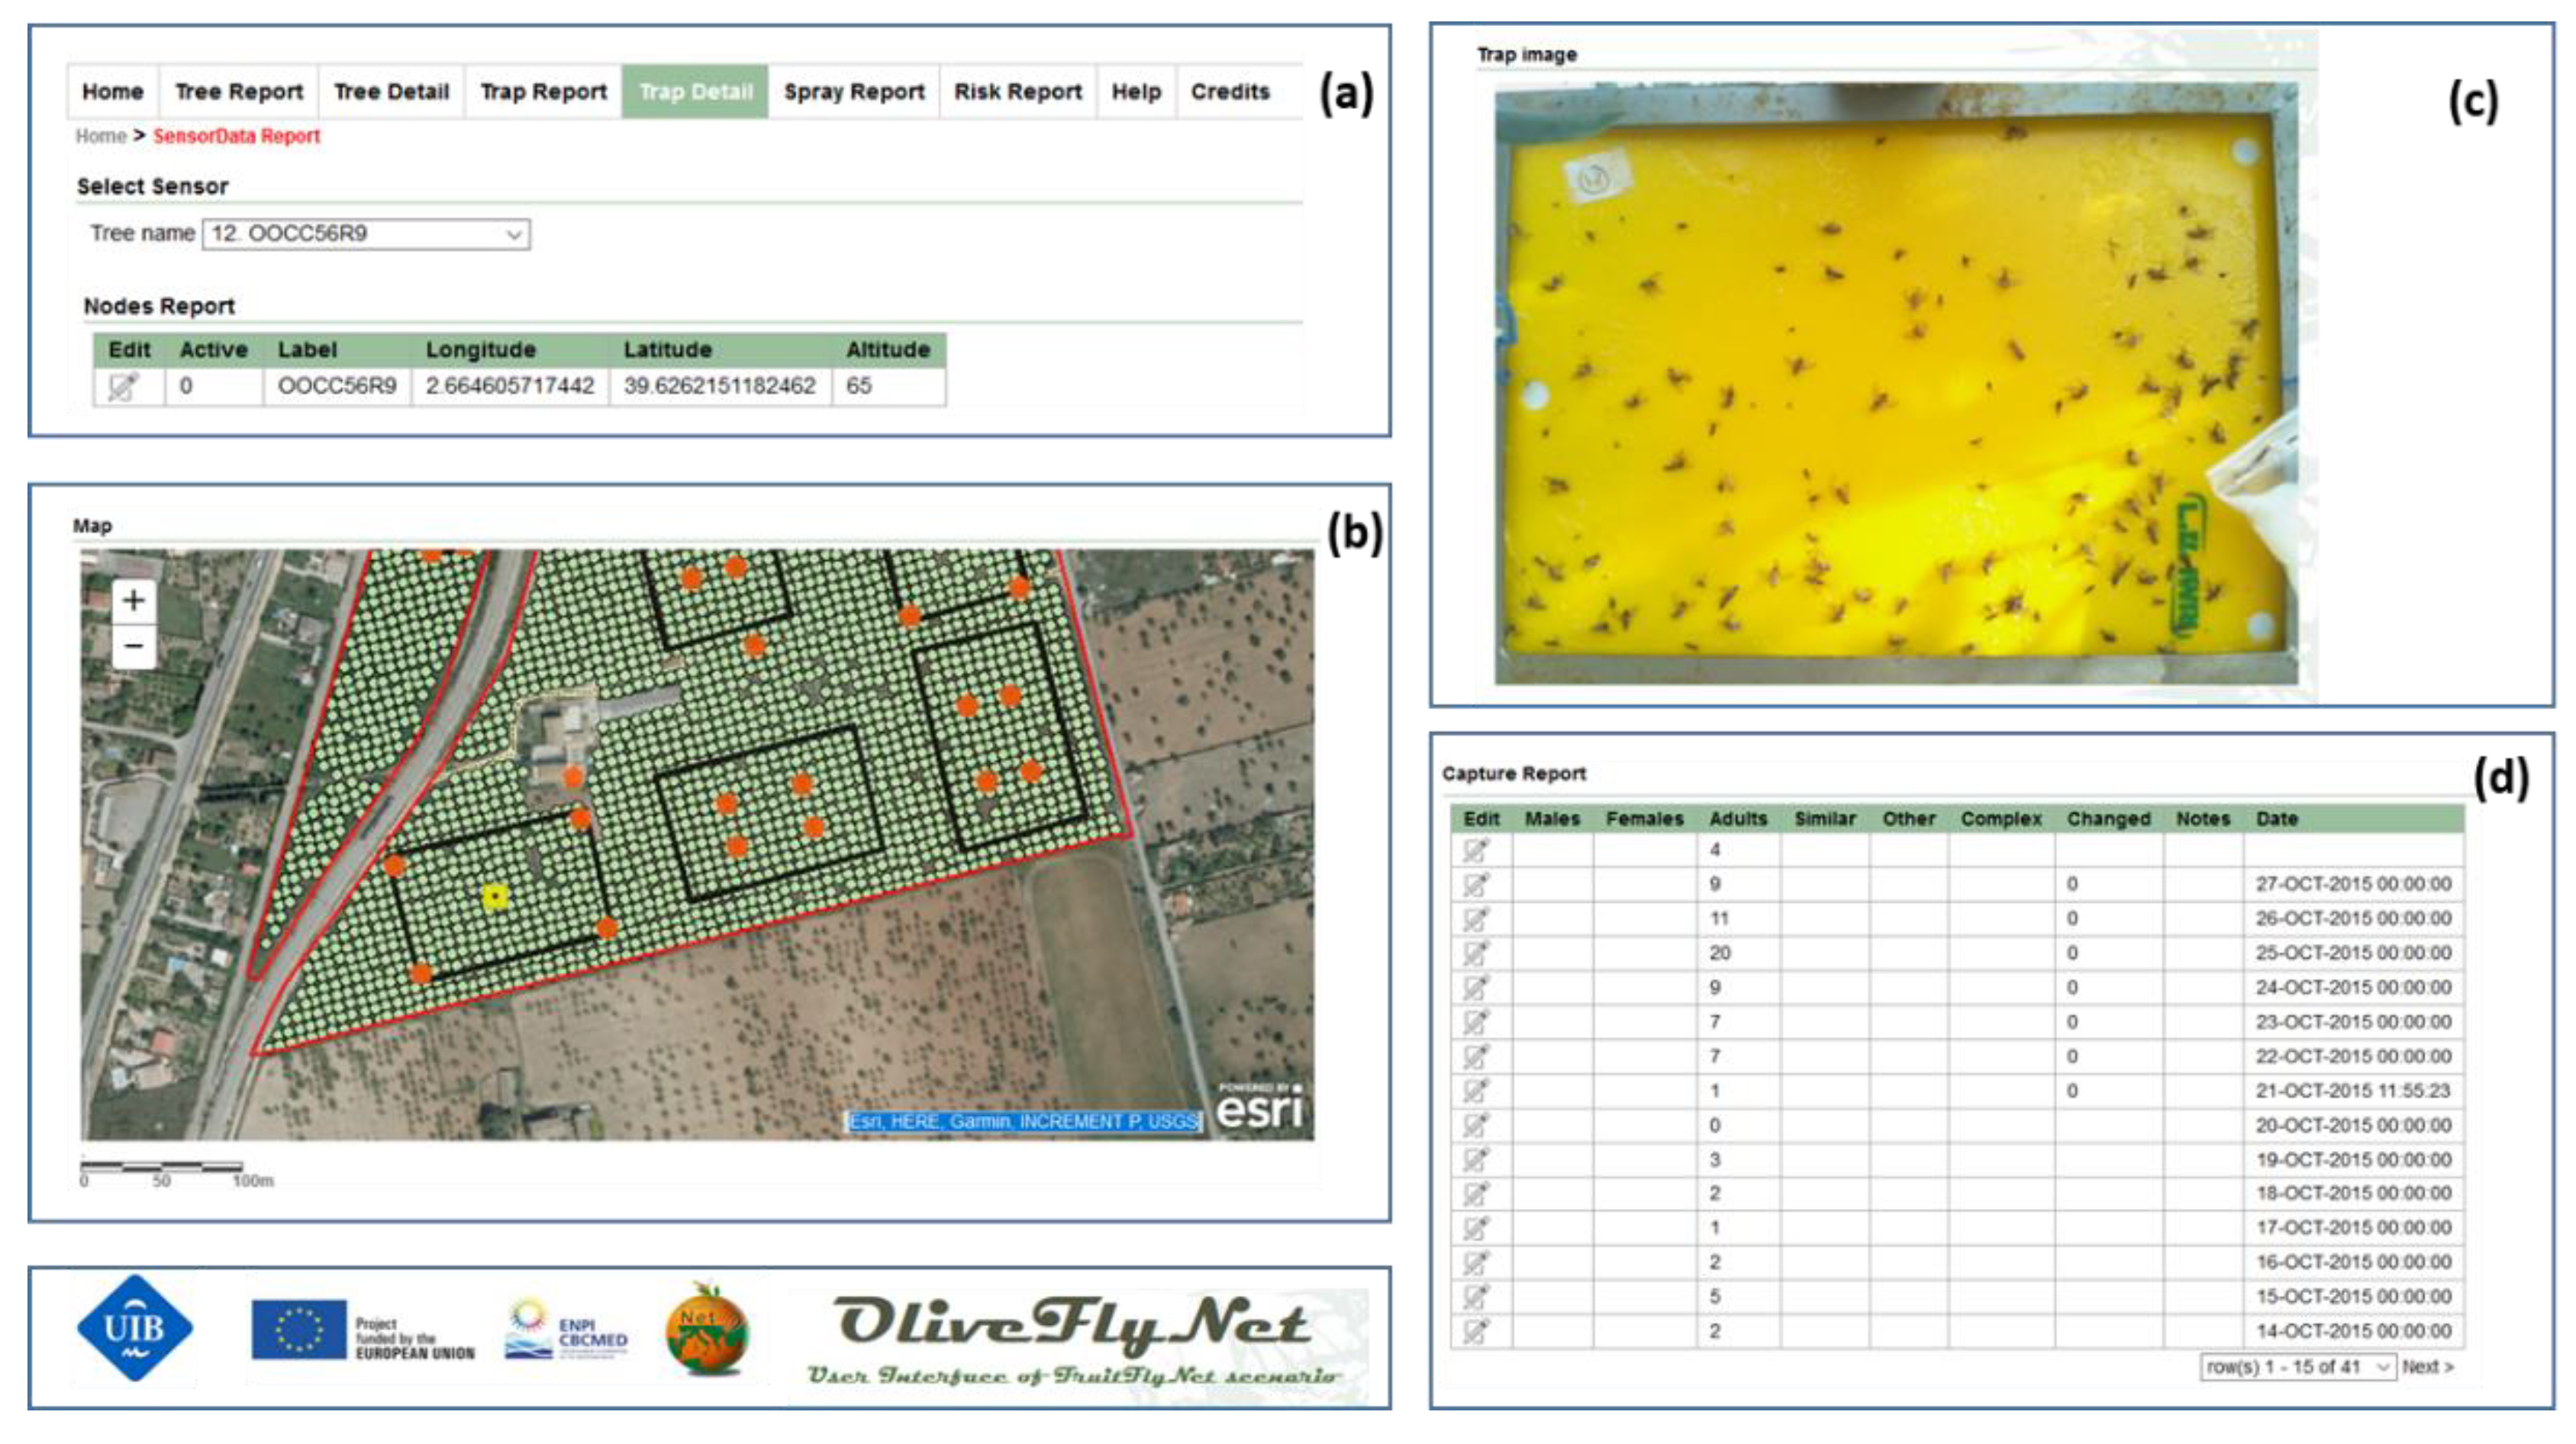2576x1444 pixels.
Task: Switch to the Spray Report tab
Action: pyautogui.click(x=853, y=92)
